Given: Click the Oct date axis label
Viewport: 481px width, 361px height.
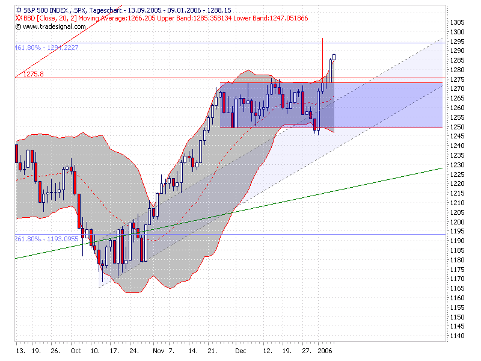Looking at the screenshot, I should 76,351.
